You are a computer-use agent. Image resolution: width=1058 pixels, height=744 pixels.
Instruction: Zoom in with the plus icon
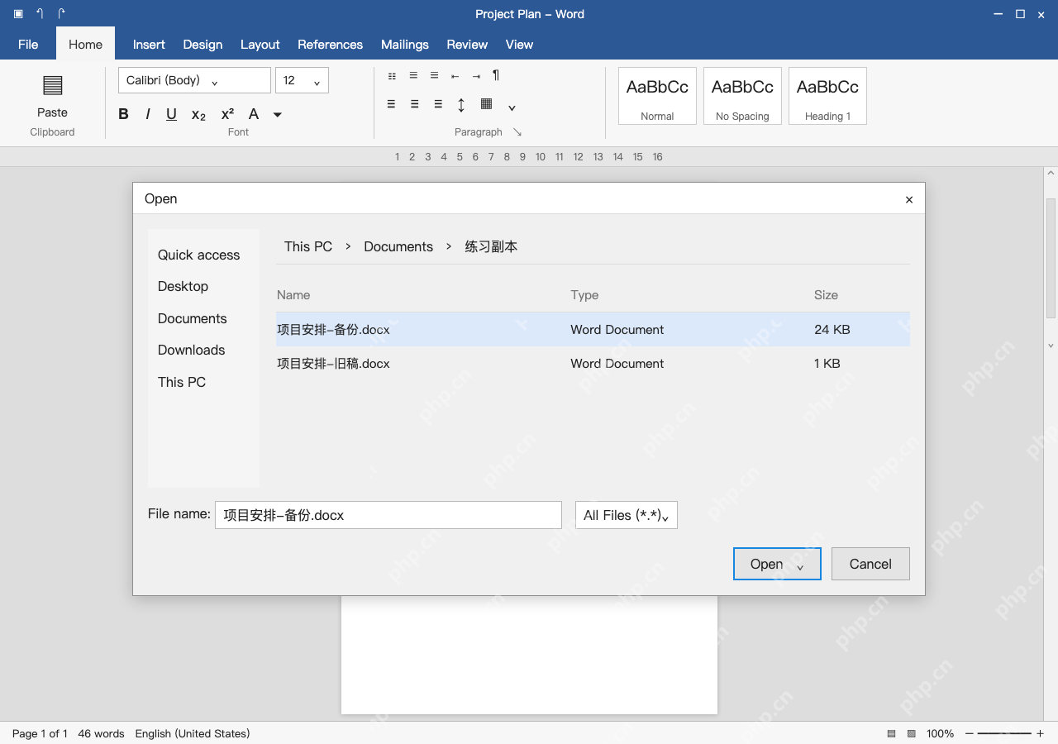[x=1040, y=733]
